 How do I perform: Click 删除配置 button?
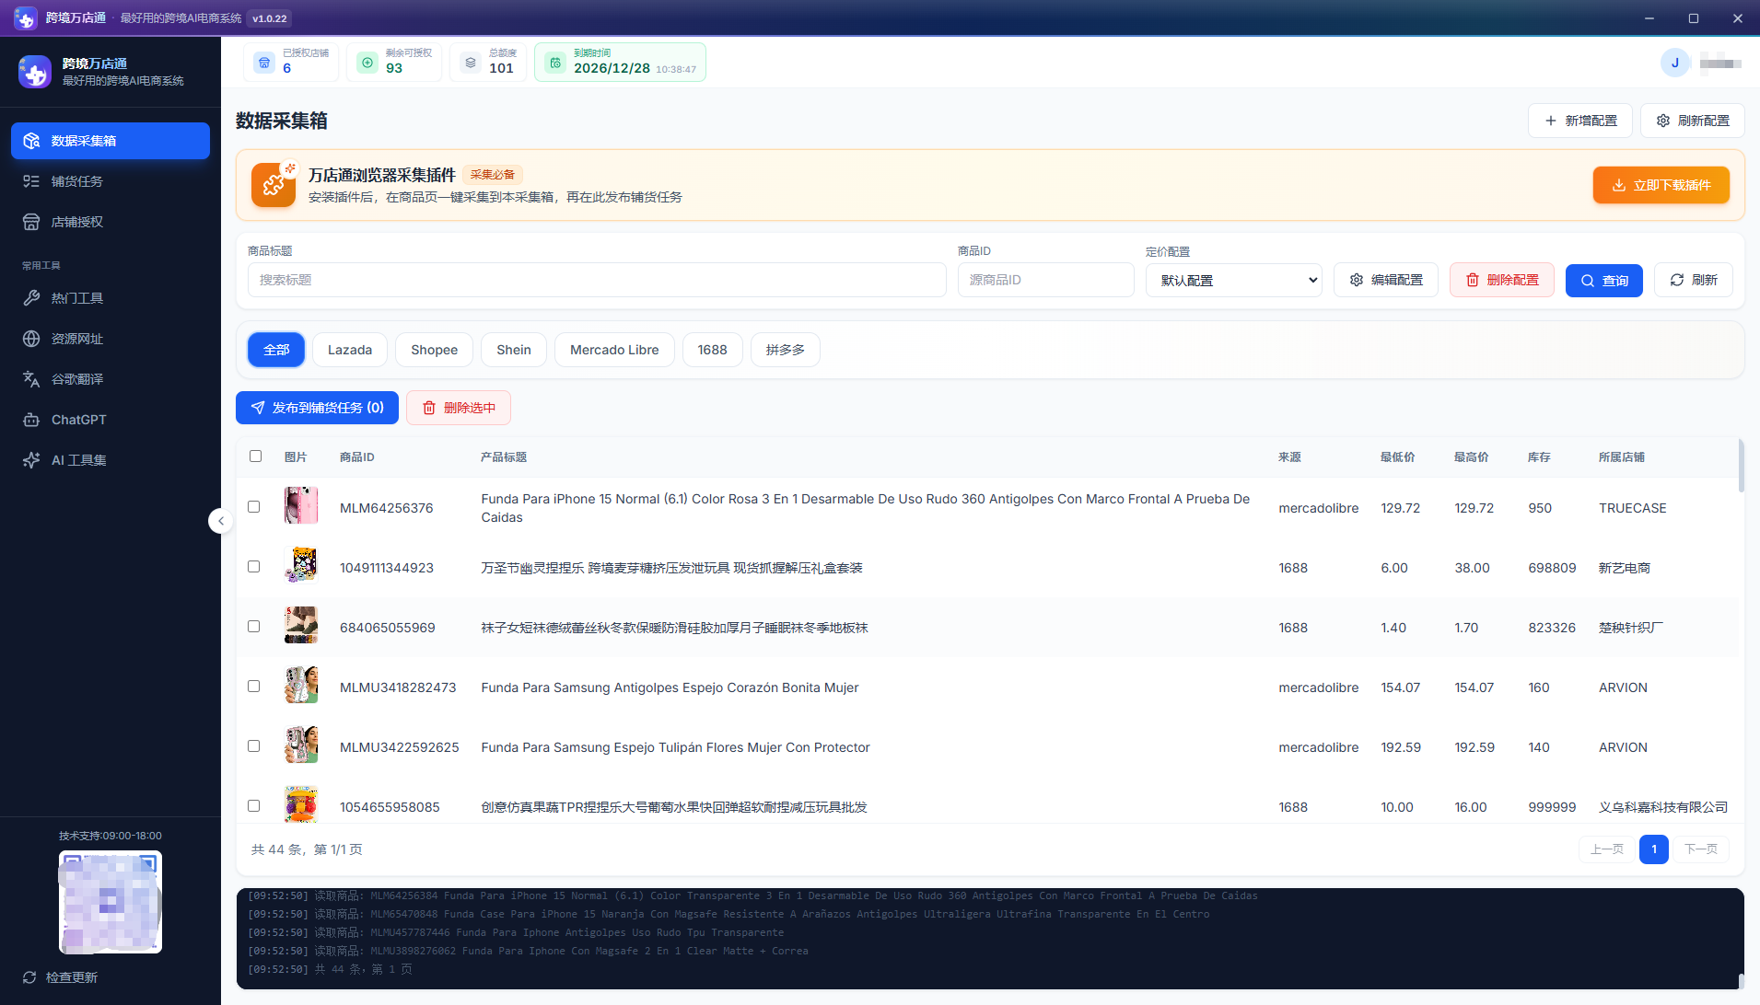point(1502,280)
